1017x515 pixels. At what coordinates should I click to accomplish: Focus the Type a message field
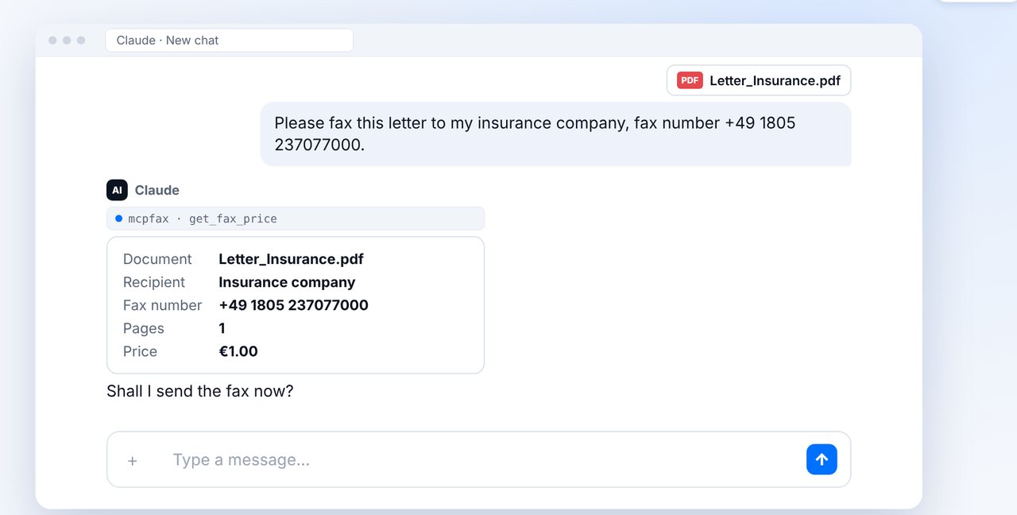point(478,459)
